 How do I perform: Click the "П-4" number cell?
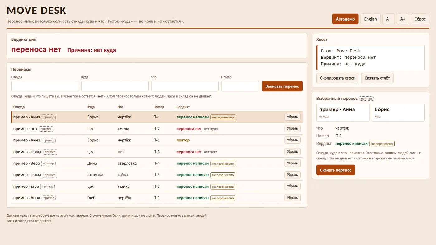tap(157, 163)
